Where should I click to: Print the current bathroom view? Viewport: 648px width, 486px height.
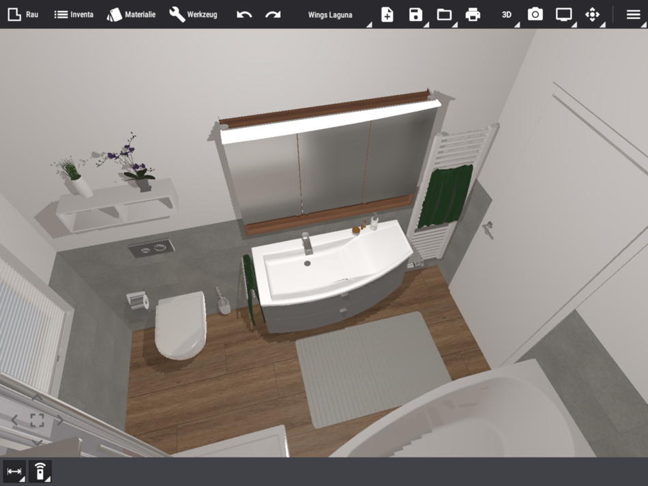(473, 15)
